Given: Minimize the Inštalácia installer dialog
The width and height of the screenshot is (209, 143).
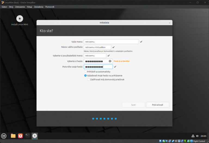Looking at the screenshot, I should click(170, 23).
